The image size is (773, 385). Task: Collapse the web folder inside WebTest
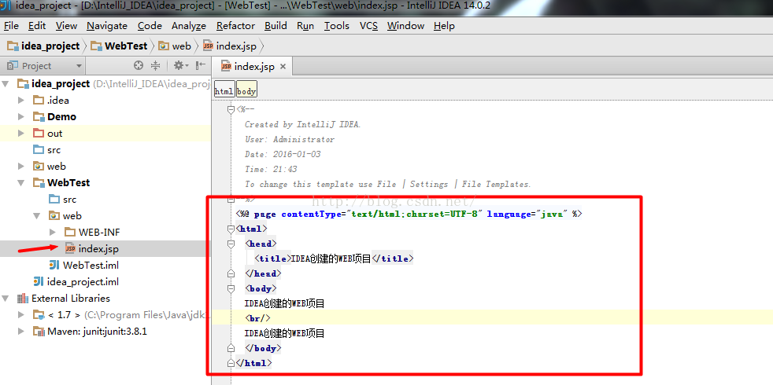pos(37,216)
